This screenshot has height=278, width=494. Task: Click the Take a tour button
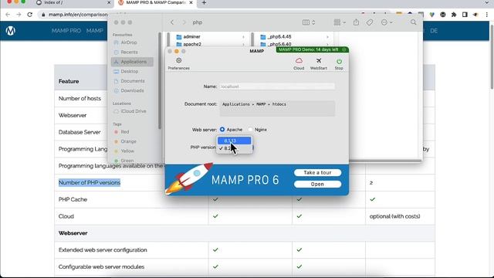tap(317, 172)
